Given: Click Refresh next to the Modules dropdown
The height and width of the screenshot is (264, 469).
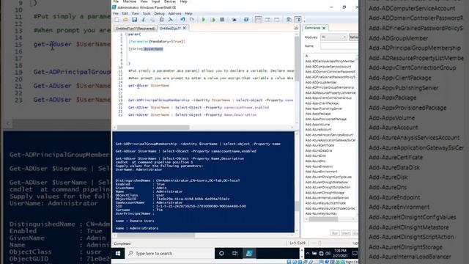Looking at the screenshot, I should (x=353, y=37).
